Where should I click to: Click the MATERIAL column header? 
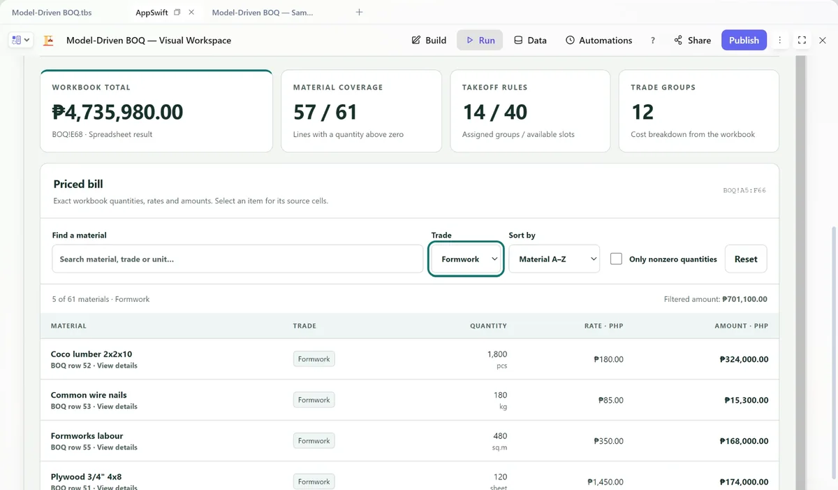[68, 326]
